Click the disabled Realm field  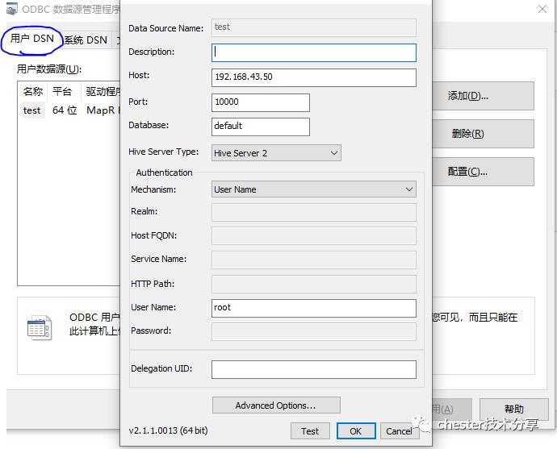(314, 213)
